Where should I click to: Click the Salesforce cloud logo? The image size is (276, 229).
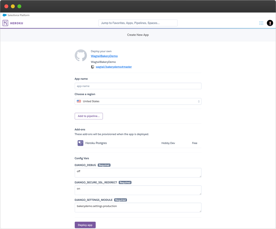(5, 15)
